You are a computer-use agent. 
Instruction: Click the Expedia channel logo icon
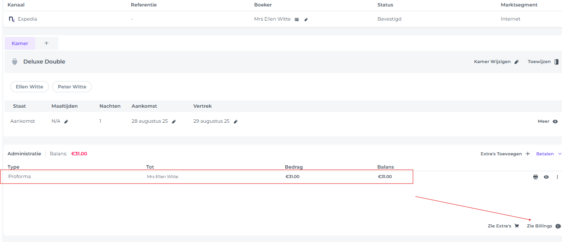coord(12,19)
